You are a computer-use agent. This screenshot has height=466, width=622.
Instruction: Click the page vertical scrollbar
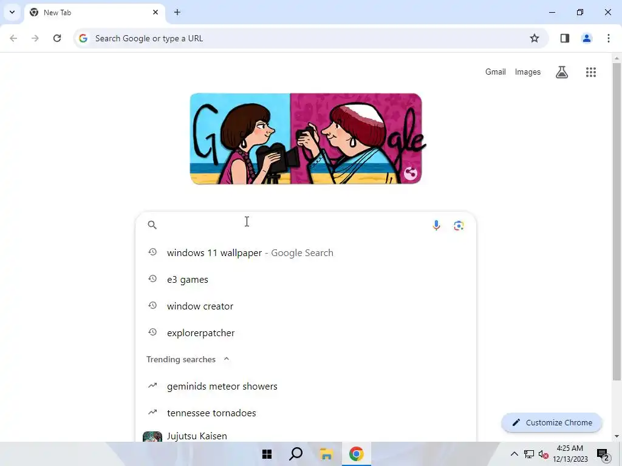[x=617, y=222]
